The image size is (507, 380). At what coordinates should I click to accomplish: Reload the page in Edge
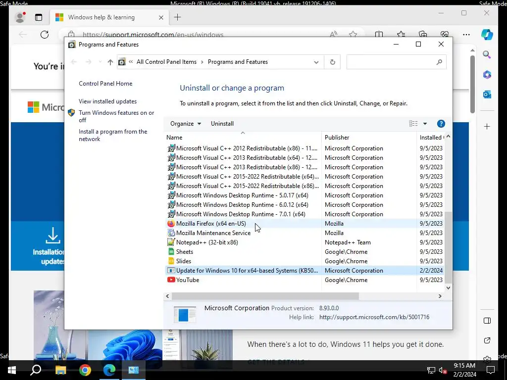[45, 34]
